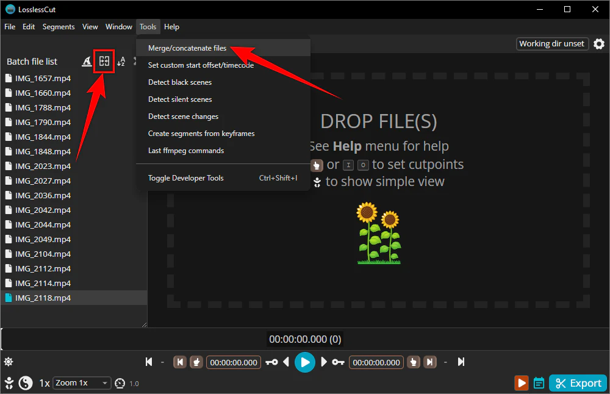The image size is (610, 394).
Task: Click Toggle Developer Tools entry
Action: pos(223,177)
